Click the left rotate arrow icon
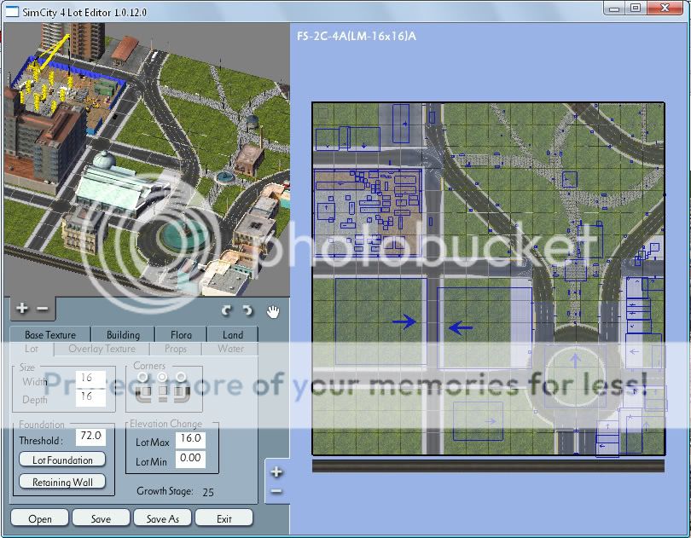 click(227, 311)
